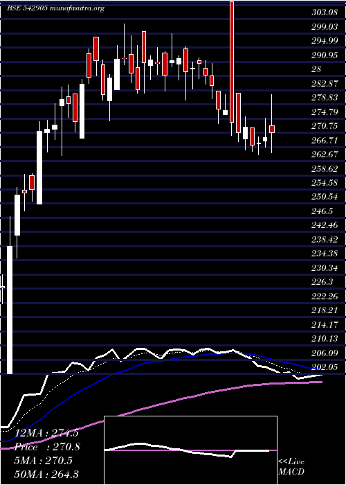The height and width of the screenshot is (485, 346).
Task: Select the 290.95 price label
Action: click(x=325, y=55)
